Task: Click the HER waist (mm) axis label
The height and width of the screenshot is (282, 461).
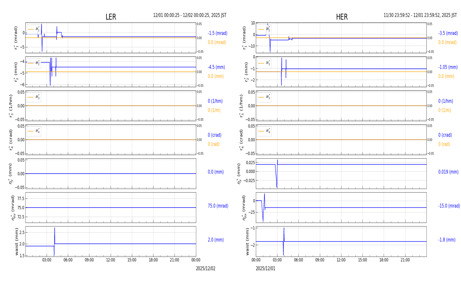Action: click(247, 242)
